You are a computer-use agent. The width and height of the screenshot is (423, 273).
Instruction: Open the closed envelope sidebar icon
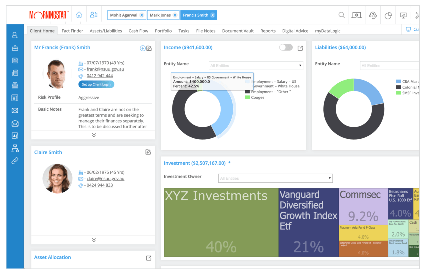tap(15, 111)
